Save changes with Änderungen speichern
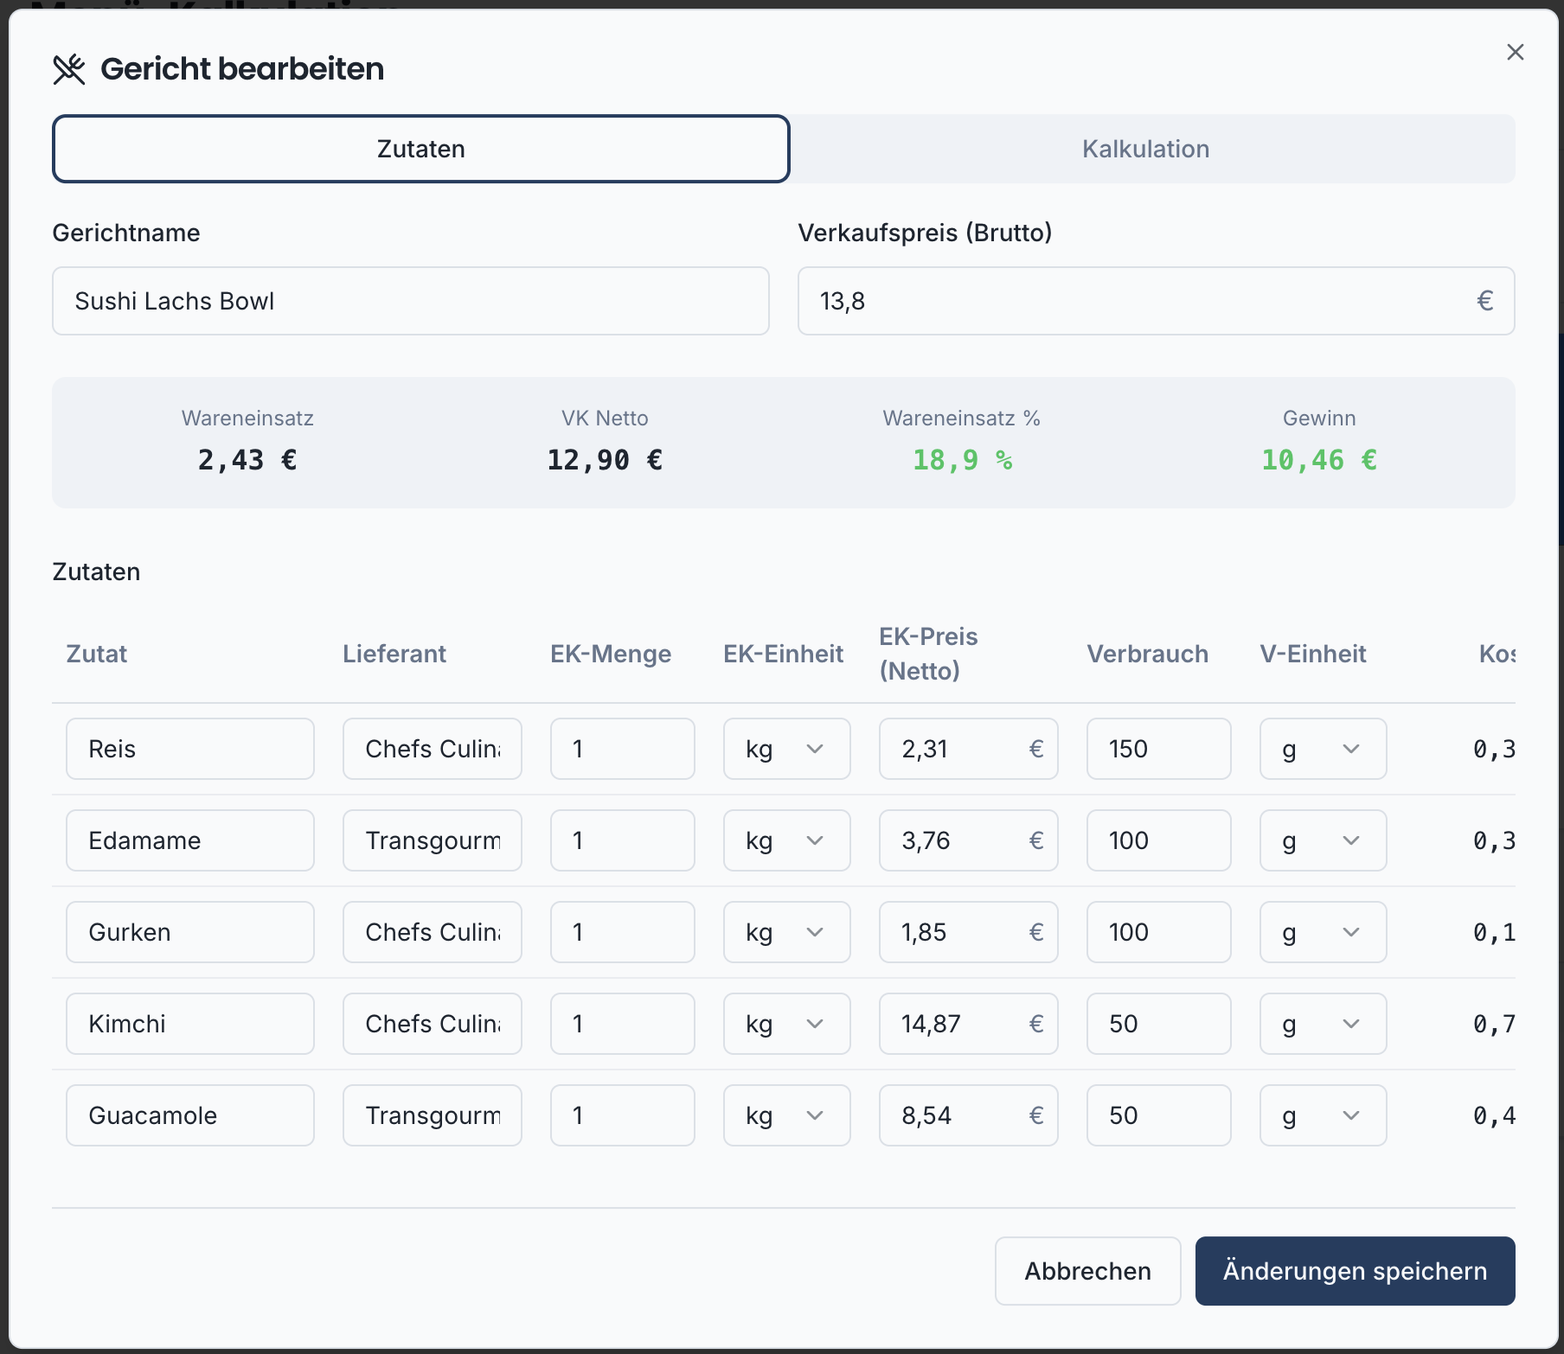The image size is (1564, 1354). click(x=1354, y=1271)
